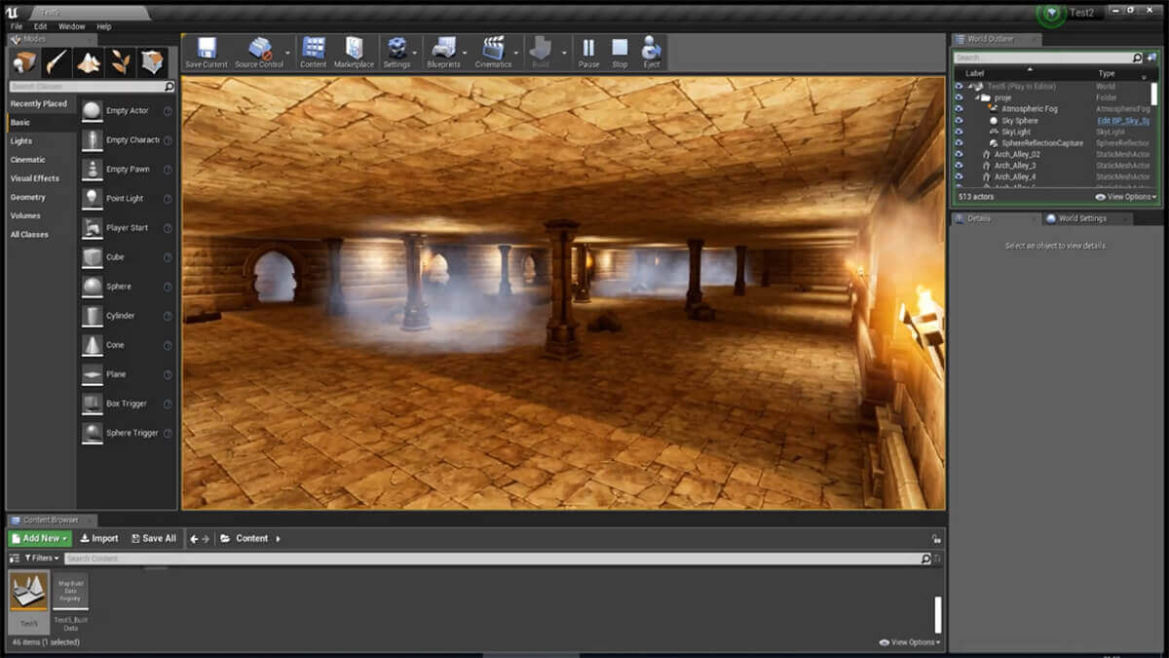Open the Window menu
Screen dimensions: 1169x658
[71, 26]
